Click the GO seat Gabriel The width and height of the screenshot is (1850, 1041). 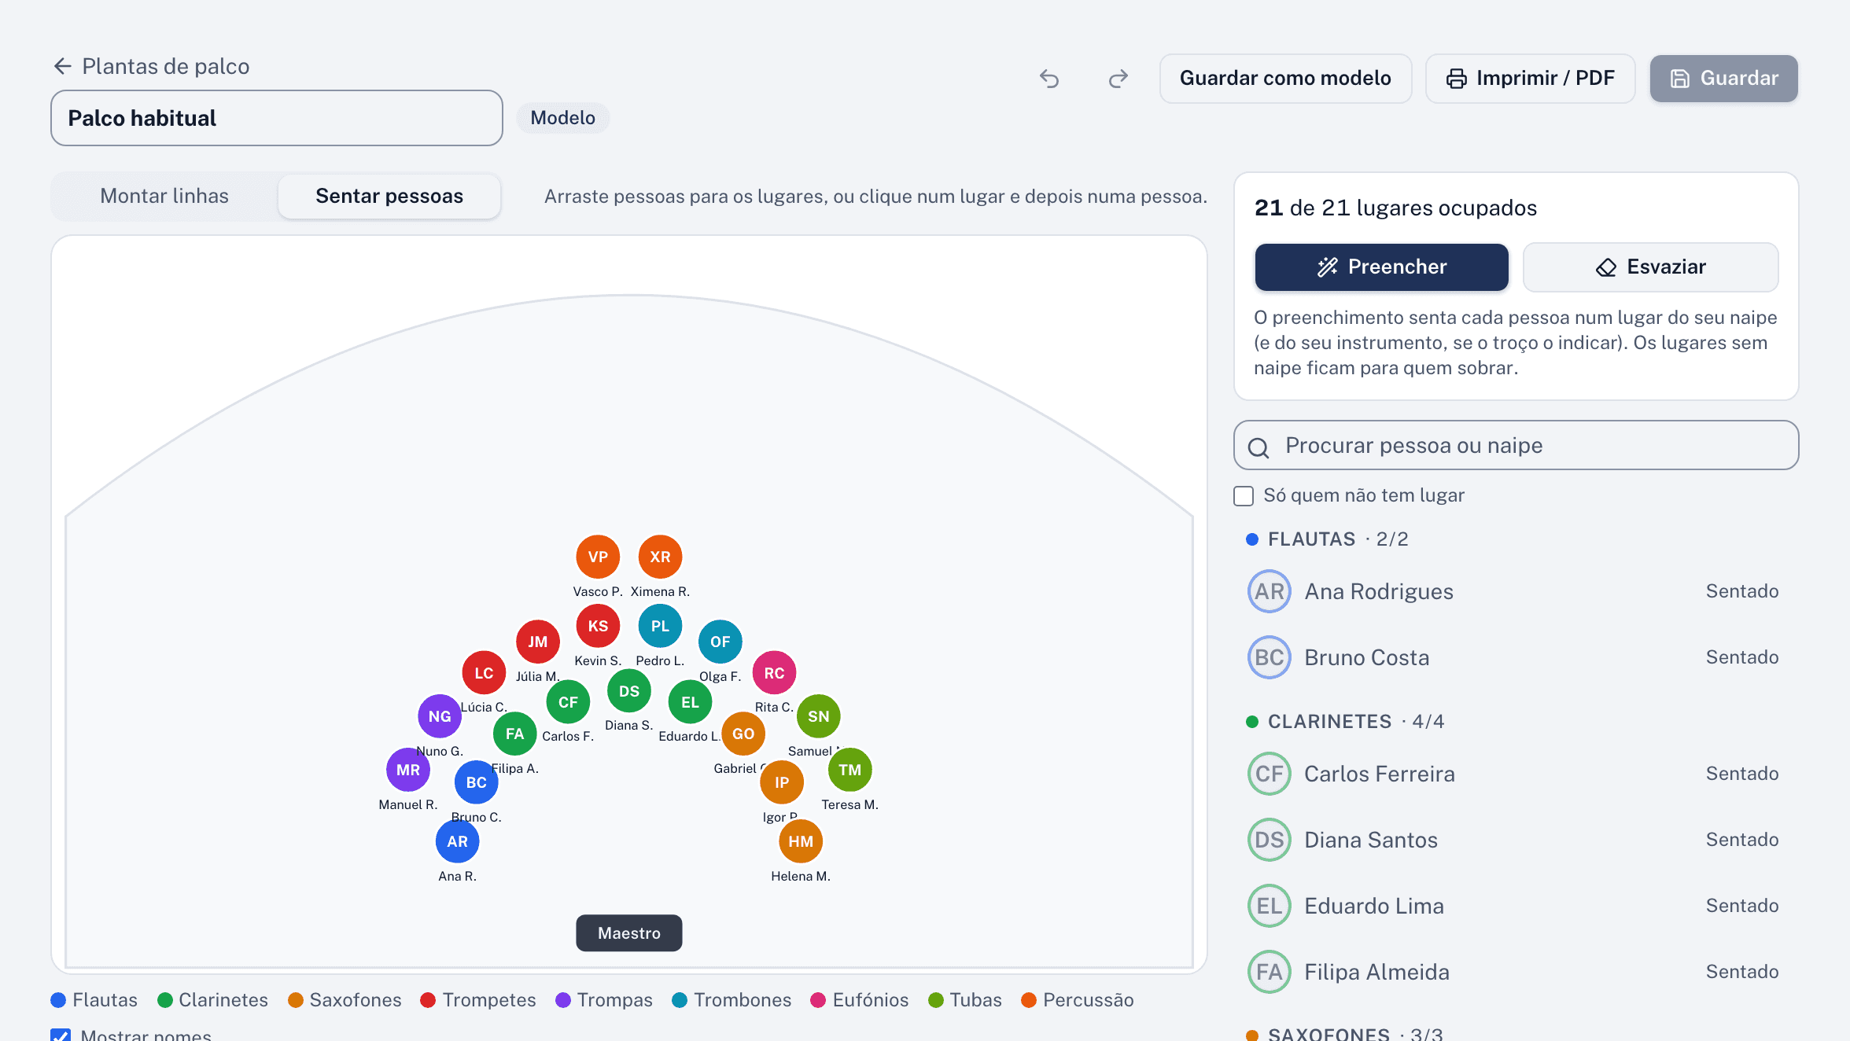743,734
